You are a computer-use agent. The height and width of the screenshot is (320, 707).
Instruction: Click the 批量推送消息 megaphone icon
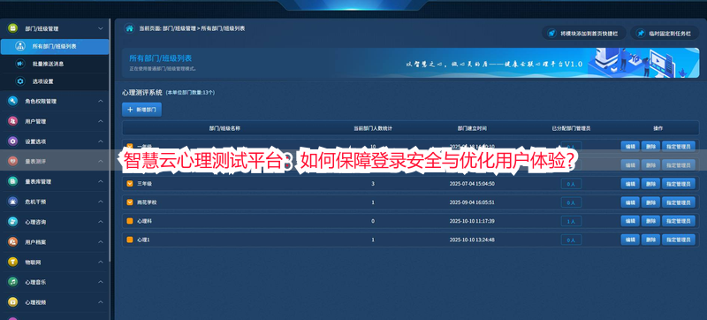coord(19,64)
